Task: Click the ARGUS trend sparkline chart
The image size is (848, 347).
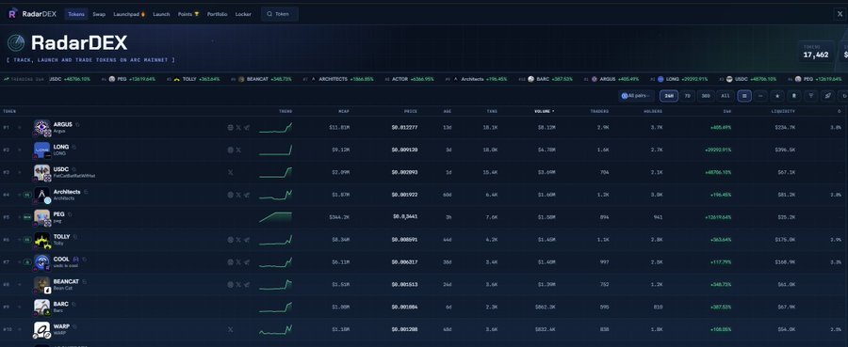Action: click(275, 127)
